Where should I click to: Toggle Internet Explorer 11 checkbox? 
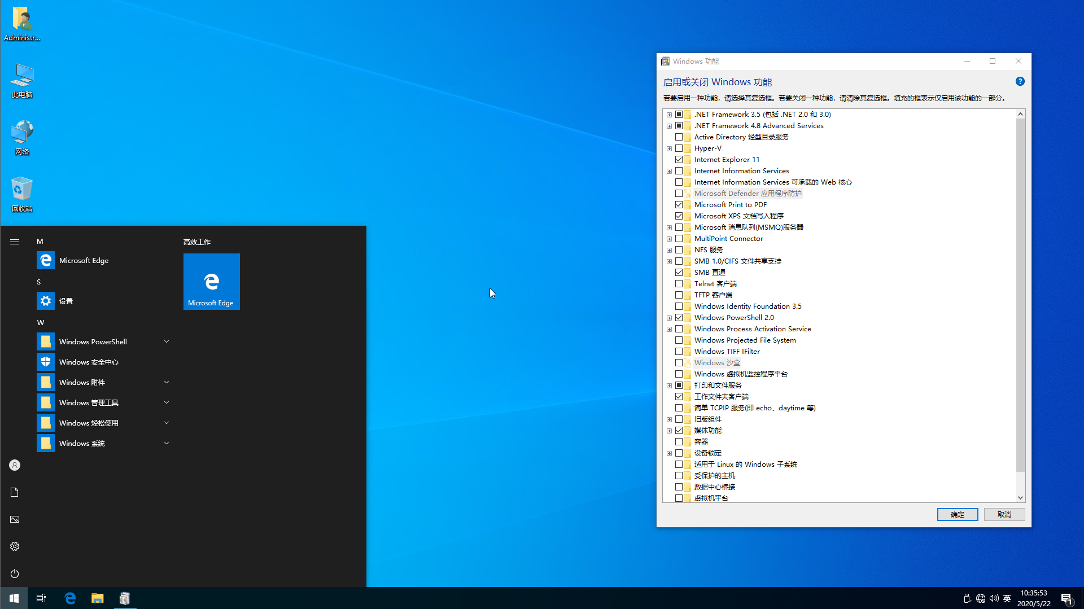[679, 160]
